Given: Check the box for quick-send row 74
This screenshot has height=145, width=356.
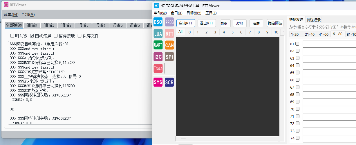Looking at the screenshot, I should (297, 138).
